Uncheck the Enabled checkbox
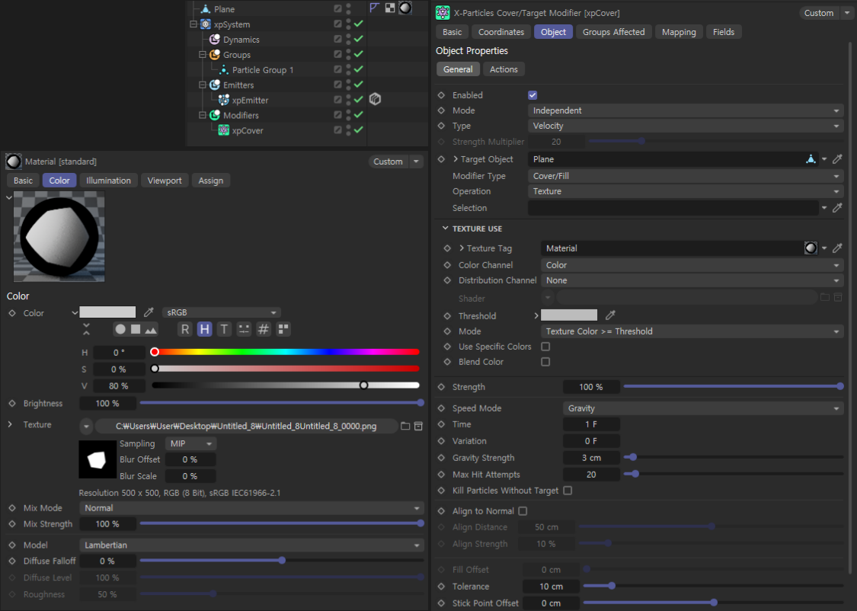 tap(532, 95)
